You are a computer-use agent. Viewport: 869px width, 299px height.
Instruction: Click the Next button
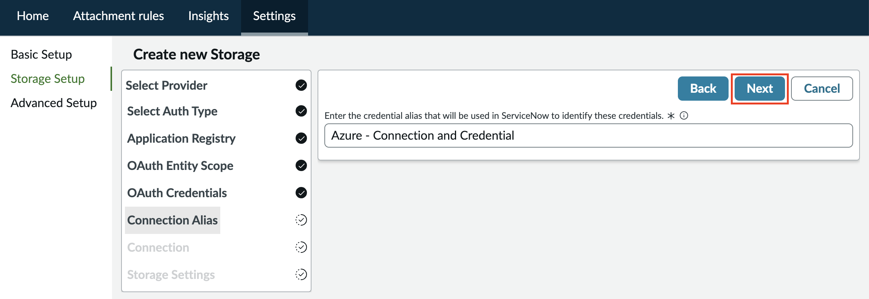pos(760,89)
